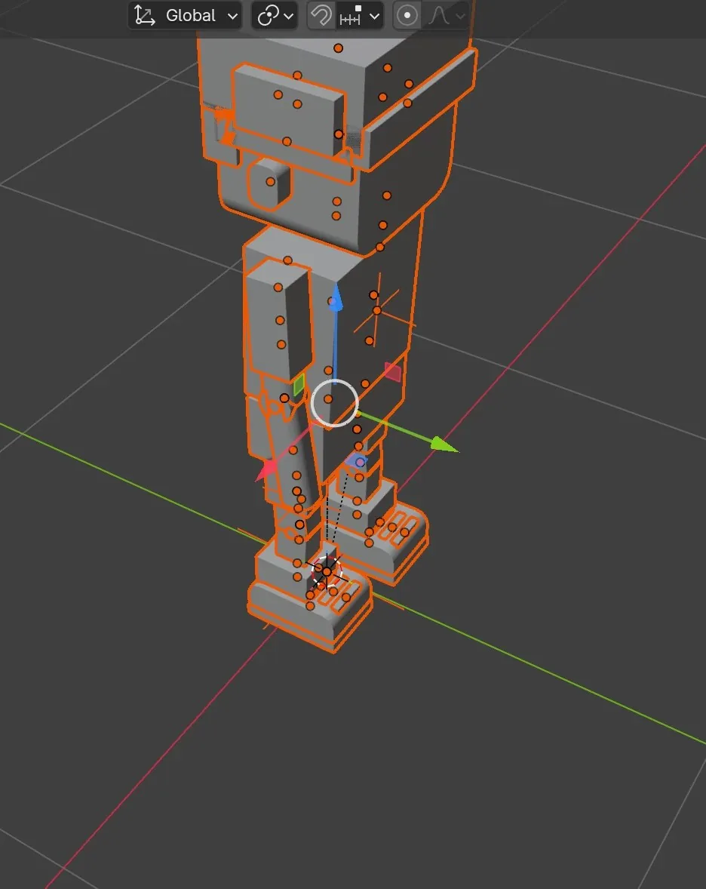Click the red plane handle of gizmo

[x=393, y=372]
